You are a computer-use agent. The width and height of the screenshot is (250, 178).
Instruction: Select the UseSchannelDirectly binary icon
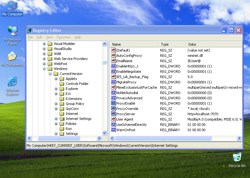click(x=113, y=125)
